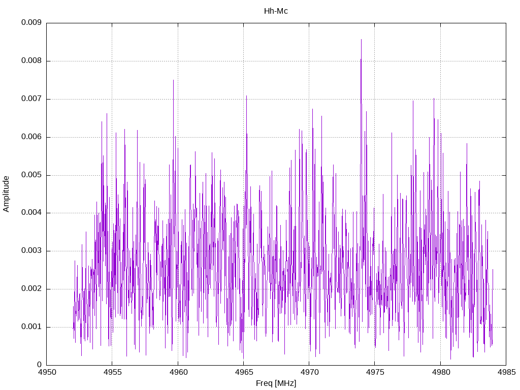Image resolution: width=520 pixels, height=390 pixels.
Task: Click the x-axis tick label 4975
Action: pos(375,372)
